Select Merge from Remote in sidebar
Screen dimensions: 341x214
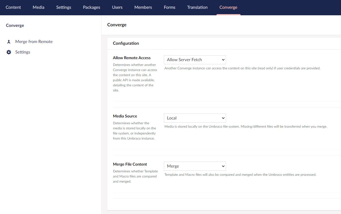pos(34,42)
